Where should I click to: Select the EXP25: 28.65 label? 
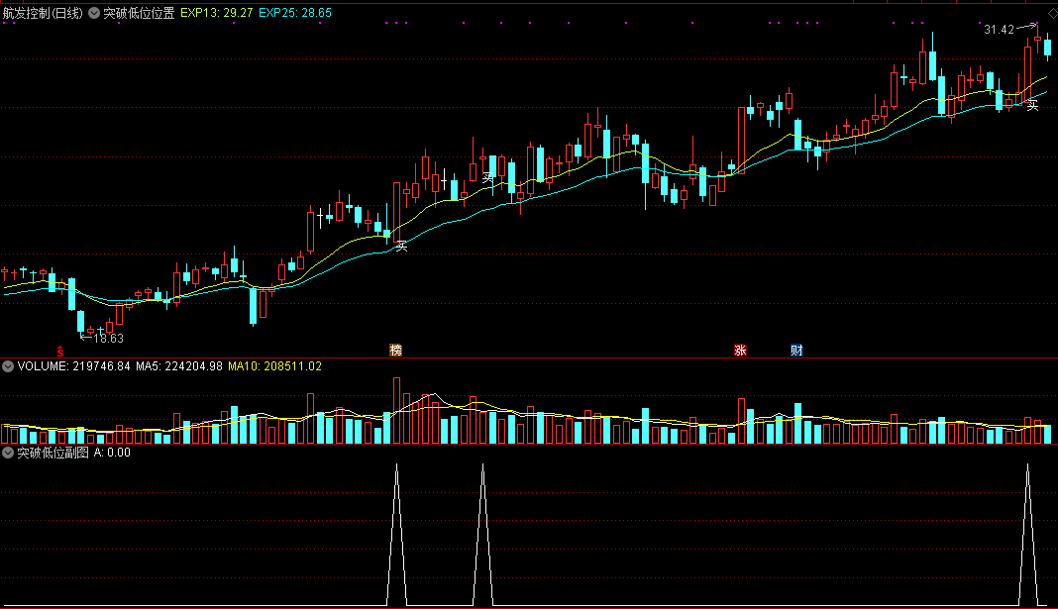[295, 13]
